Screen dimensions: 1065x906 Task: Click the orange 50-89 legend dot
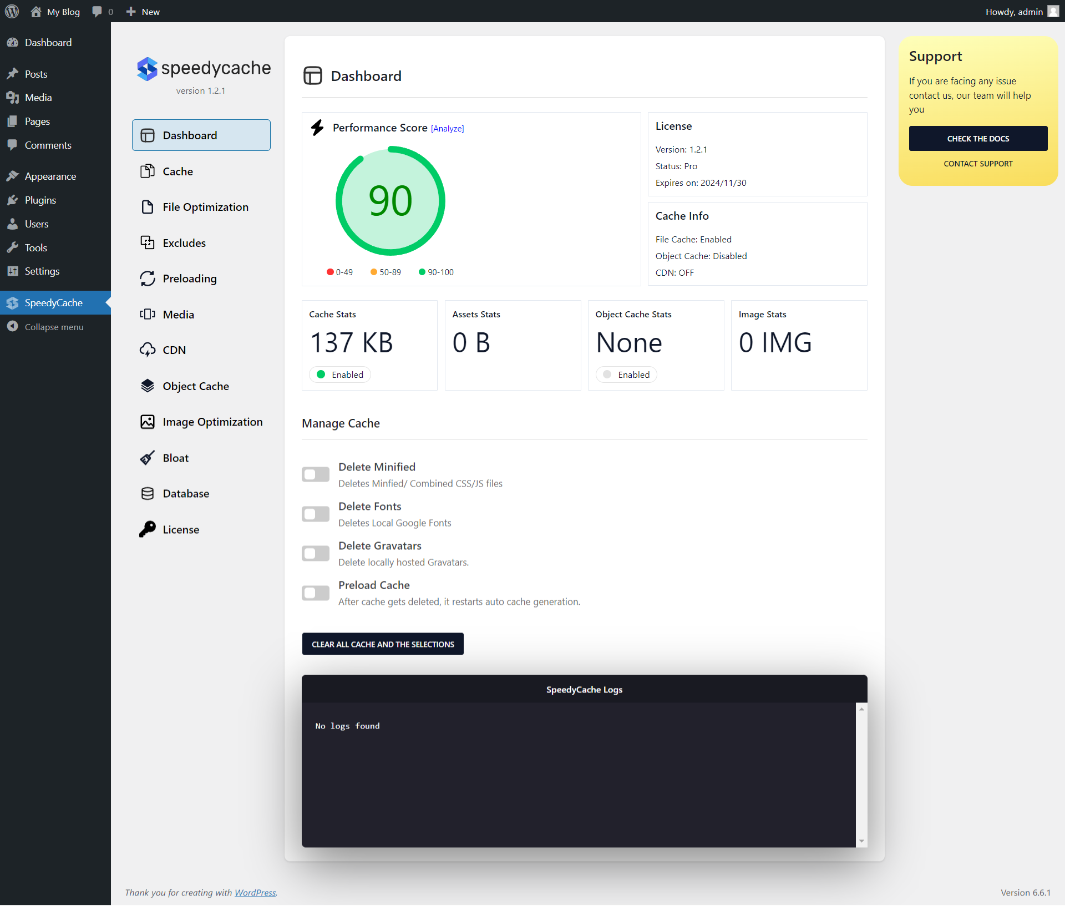click(374, 272)
